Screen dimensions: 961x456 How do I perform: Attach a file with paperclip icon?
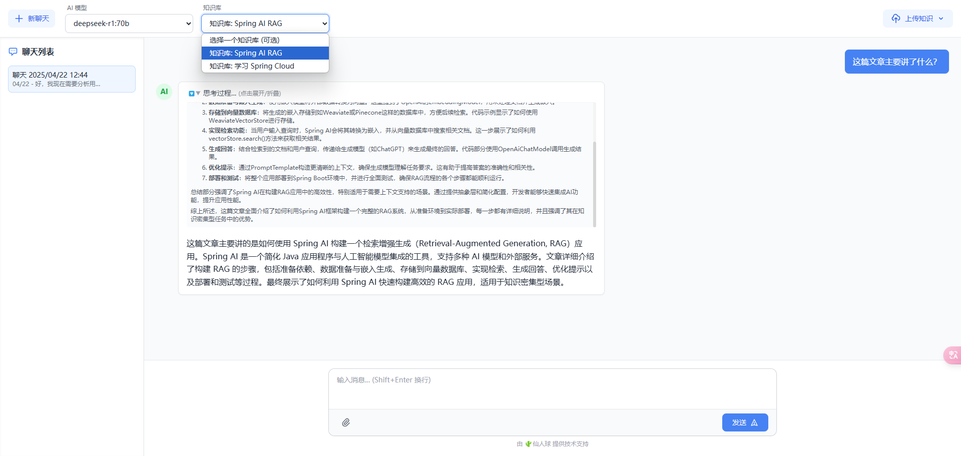pos(346,422)
